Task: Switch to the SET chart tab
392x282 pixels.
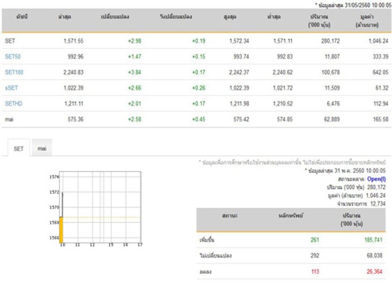Action: point(18,149)
